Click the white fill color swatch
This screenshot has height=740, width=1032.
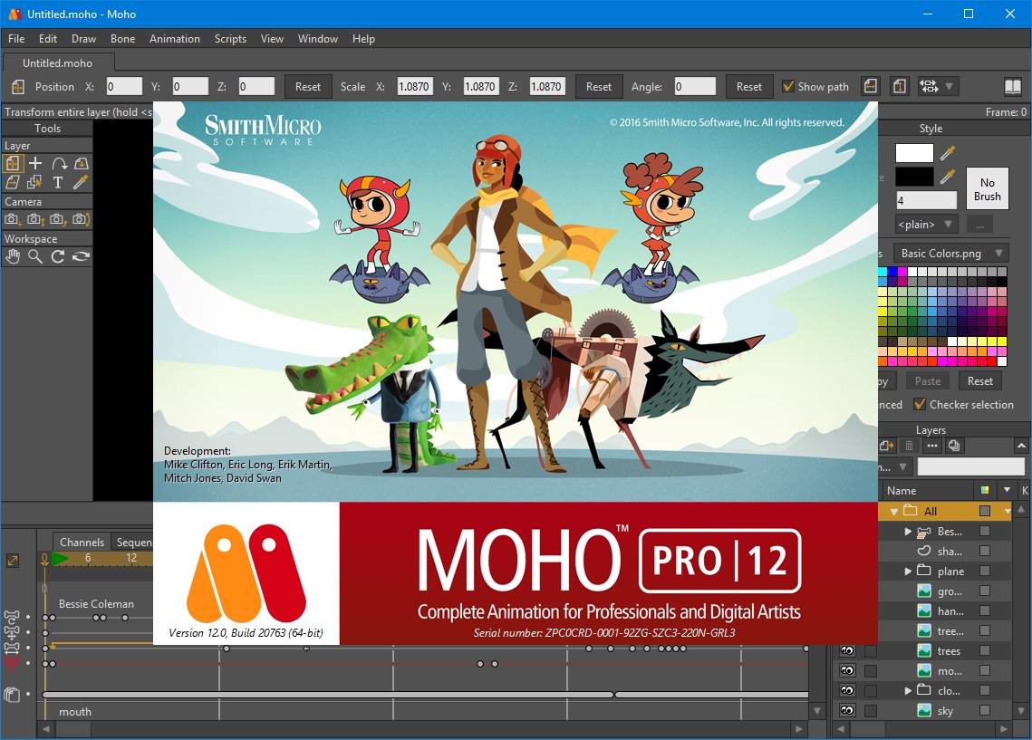(x=914, y=153)
